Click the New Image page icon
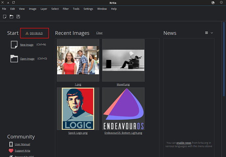This screenshot has height=157, width=226. tap(14, 45)
